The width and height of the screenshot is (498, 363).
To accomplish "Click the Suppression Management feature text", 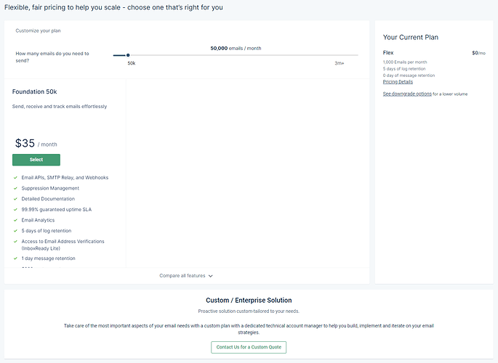I will click(50, 188).
